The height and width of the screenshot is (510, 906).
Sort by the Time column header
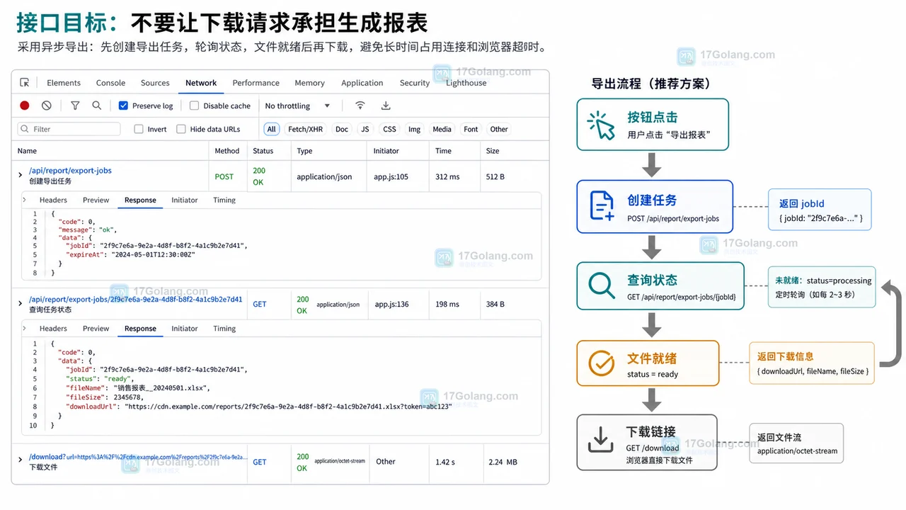pyautogui.click(x=443, y=151)
